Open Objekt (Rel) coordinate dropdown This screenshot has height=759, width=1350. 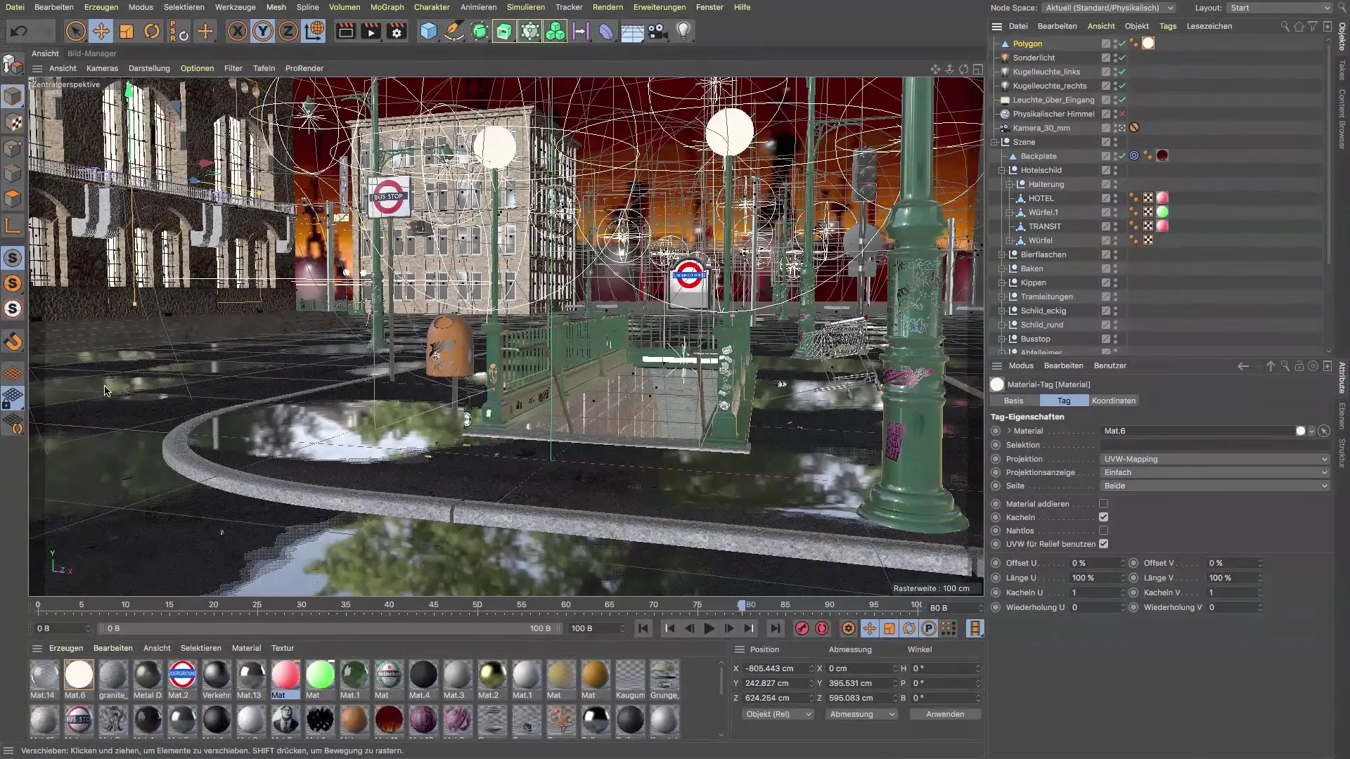(778, 714)
